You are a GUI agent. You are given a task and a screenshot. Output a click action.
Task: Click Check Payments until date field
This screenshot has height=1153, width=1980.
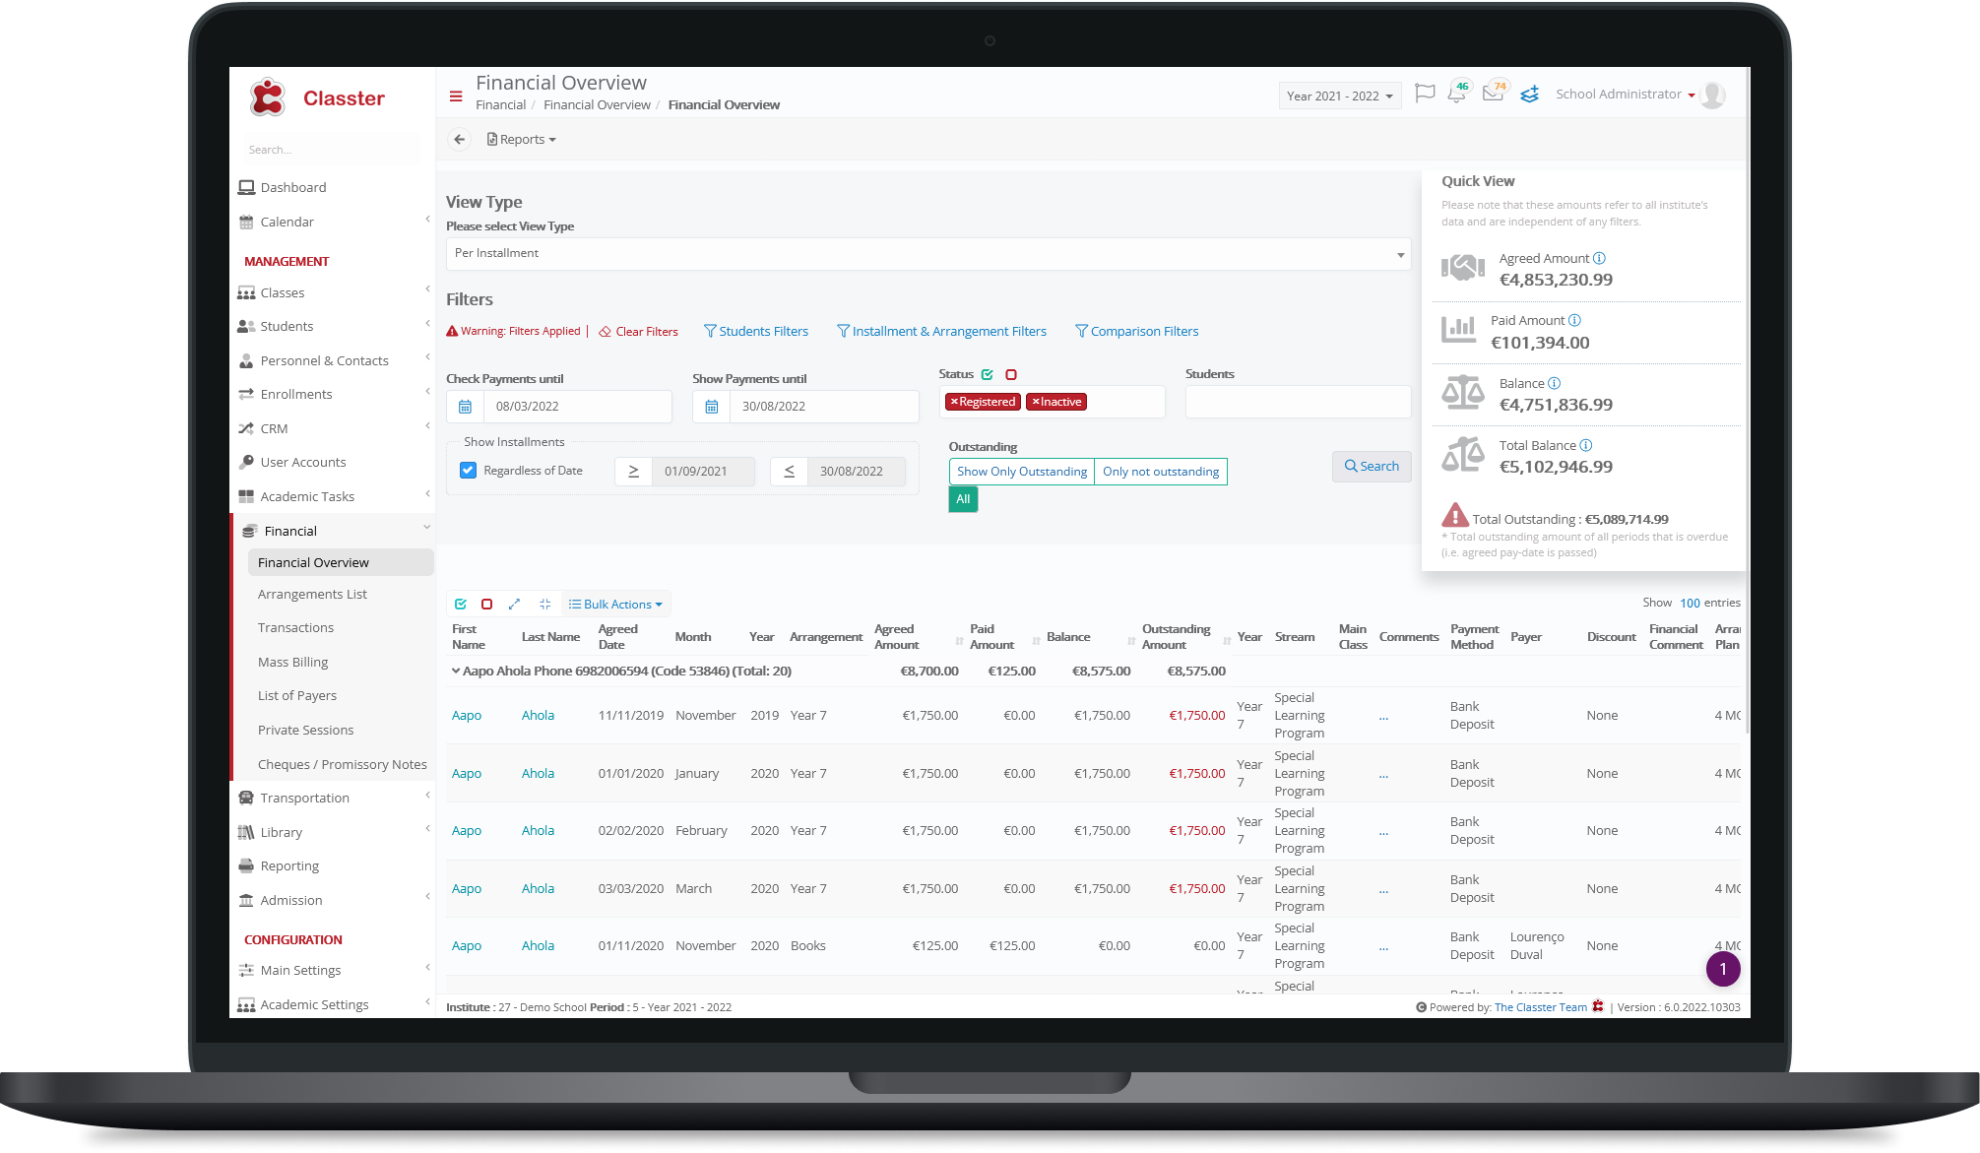click(577, 407)
